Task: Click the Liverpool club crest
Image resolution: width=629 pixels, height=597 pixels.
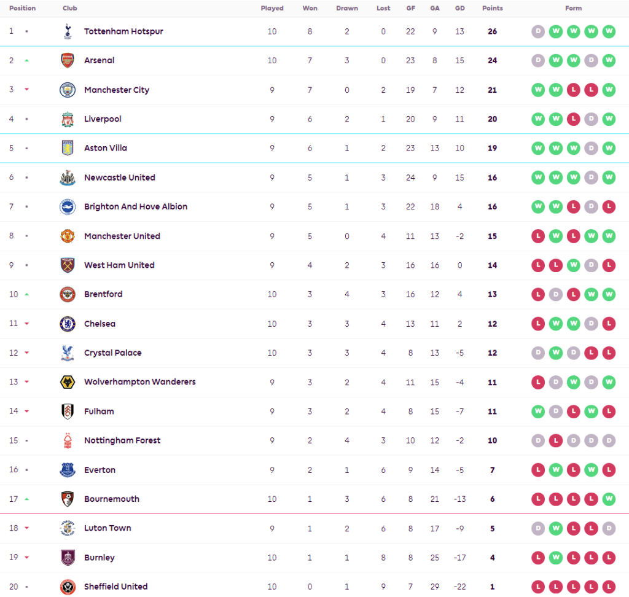Action: click(x=68, y=119)
